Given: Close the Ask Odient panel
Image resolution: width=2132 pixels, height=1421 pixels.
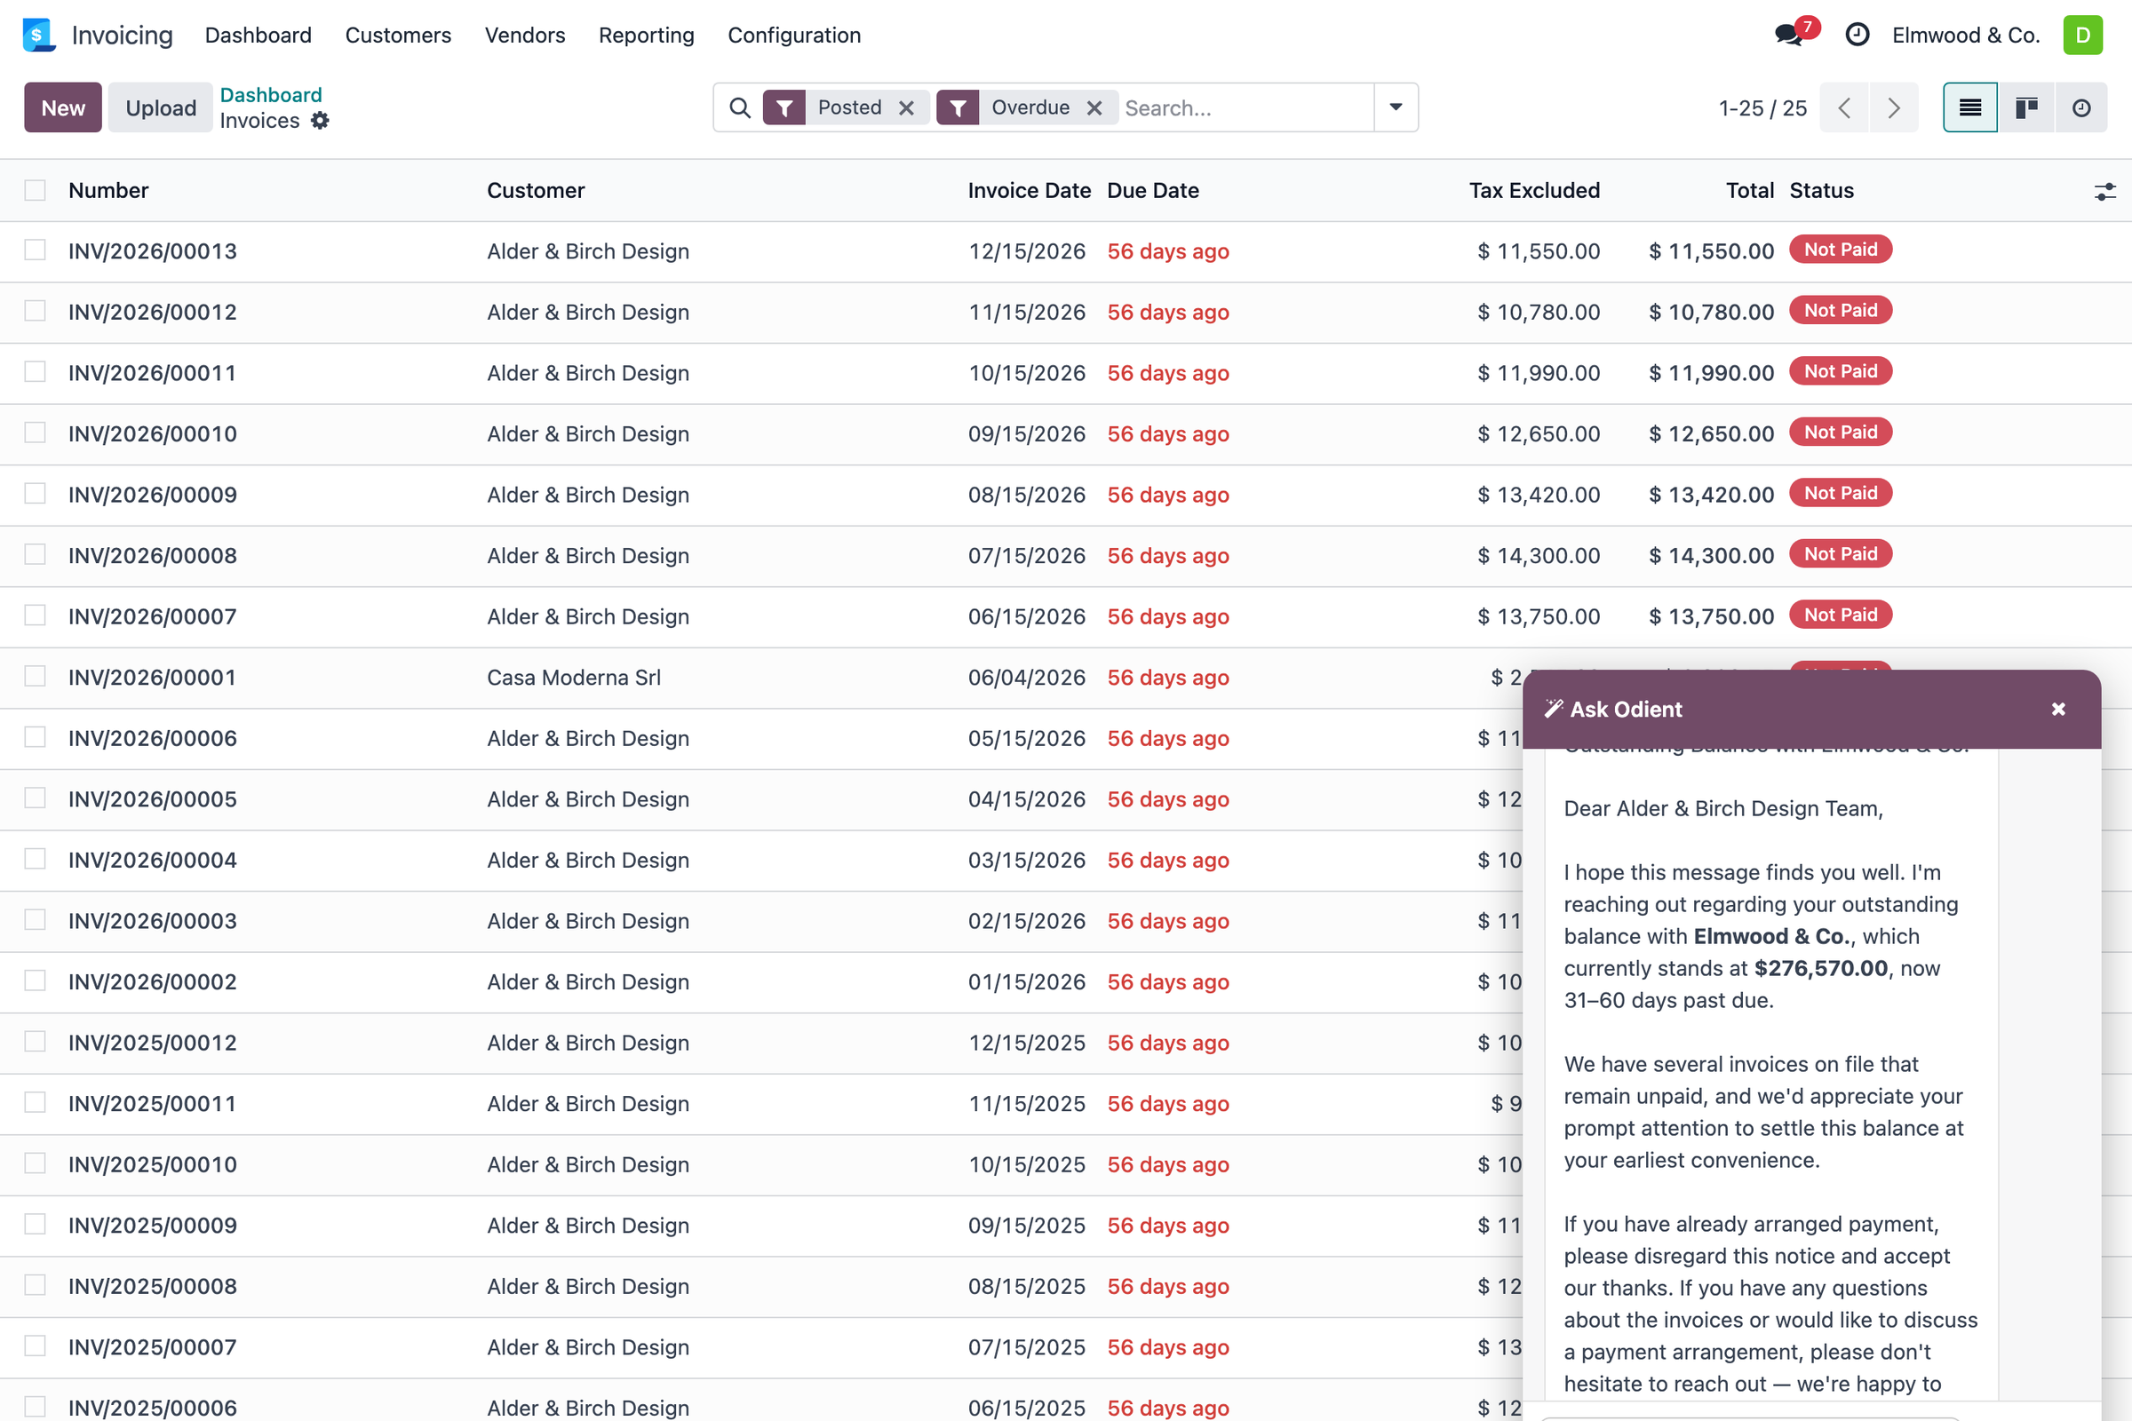Looking at the screenshot, I should pyautogui.click(x=2058, y=710).
